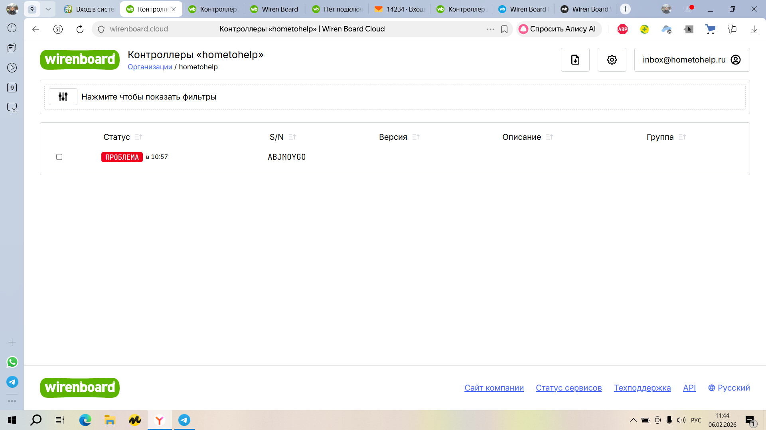This screenshot has height=430, width=766.
Task: Click the filters sliders icon button
Action: point(63,97)
